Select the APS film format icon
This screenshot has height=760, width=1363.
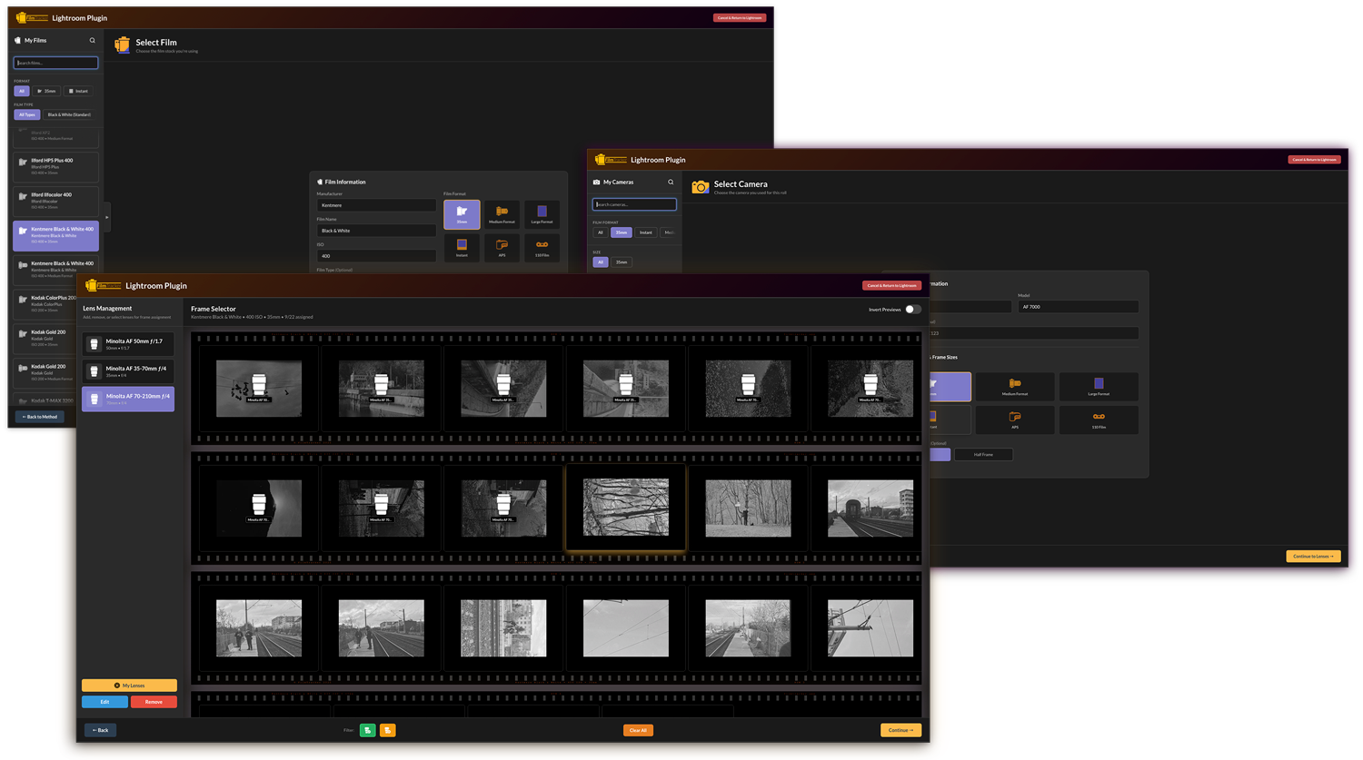[502, 247]
